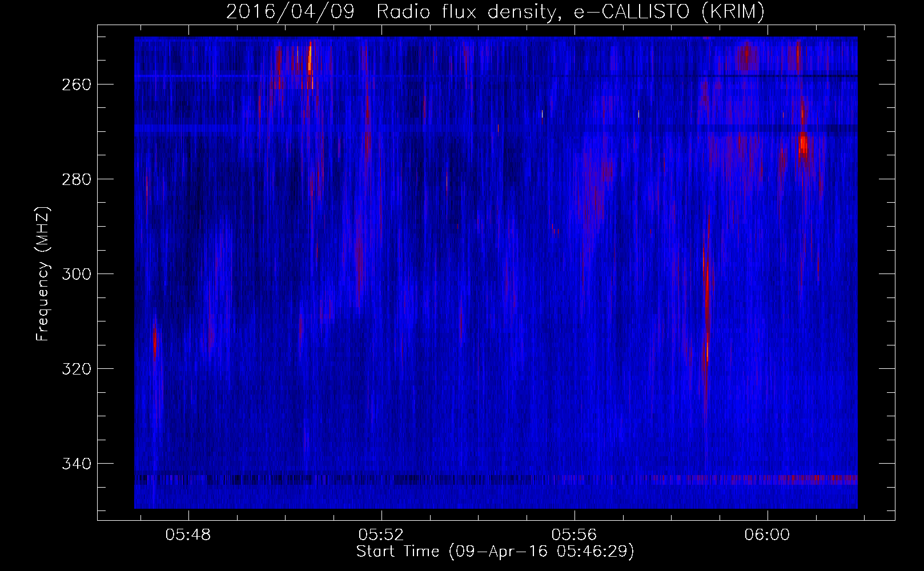The image size is (924, 571).
Task: Click the 'Start Time (09-Apr-16 05:46:29)' axis label
Action: point(495,552)
